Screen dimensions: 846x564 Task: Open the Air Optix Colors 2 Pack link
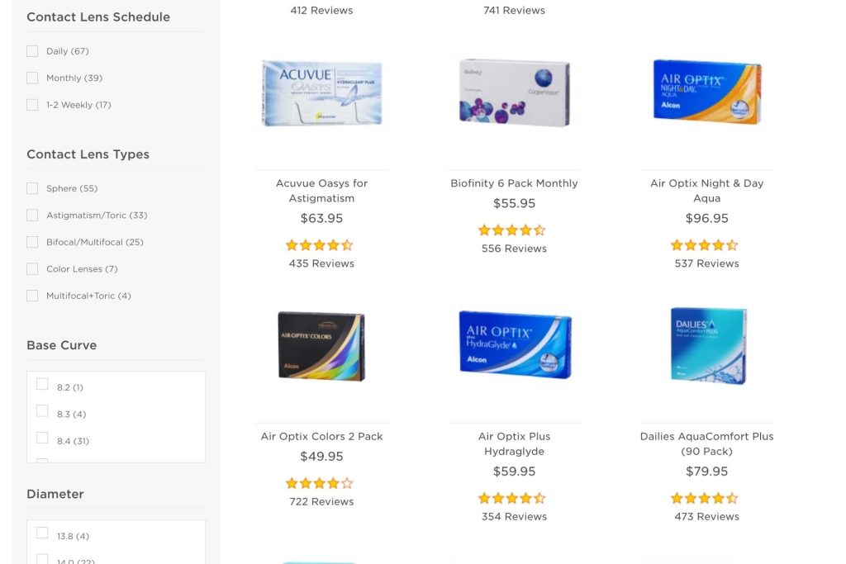point(321,436)
